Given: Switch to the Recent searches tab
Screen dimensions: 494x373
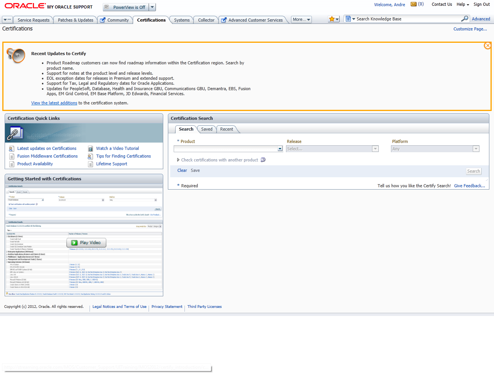Looking at the screenshot, I should 227,129.
